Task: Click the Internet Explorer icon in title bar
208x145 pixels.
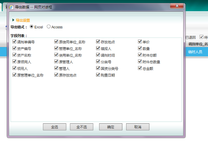Action: click(x=11, y=7)
